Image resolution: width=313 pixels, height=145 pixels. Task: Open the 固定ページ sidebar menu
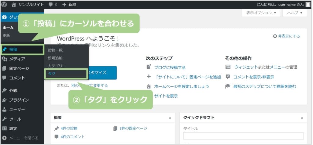point(22,69)
